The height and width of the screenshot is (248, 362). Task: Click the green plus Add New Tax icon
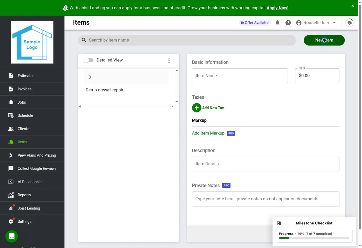click(x=197, y=108)
